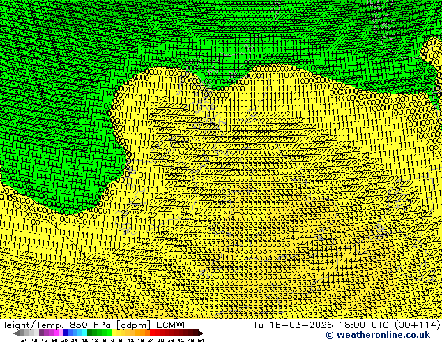Click the dark green legend swatch above -12
Screen dimensions: 442x342
coord(89,332)
